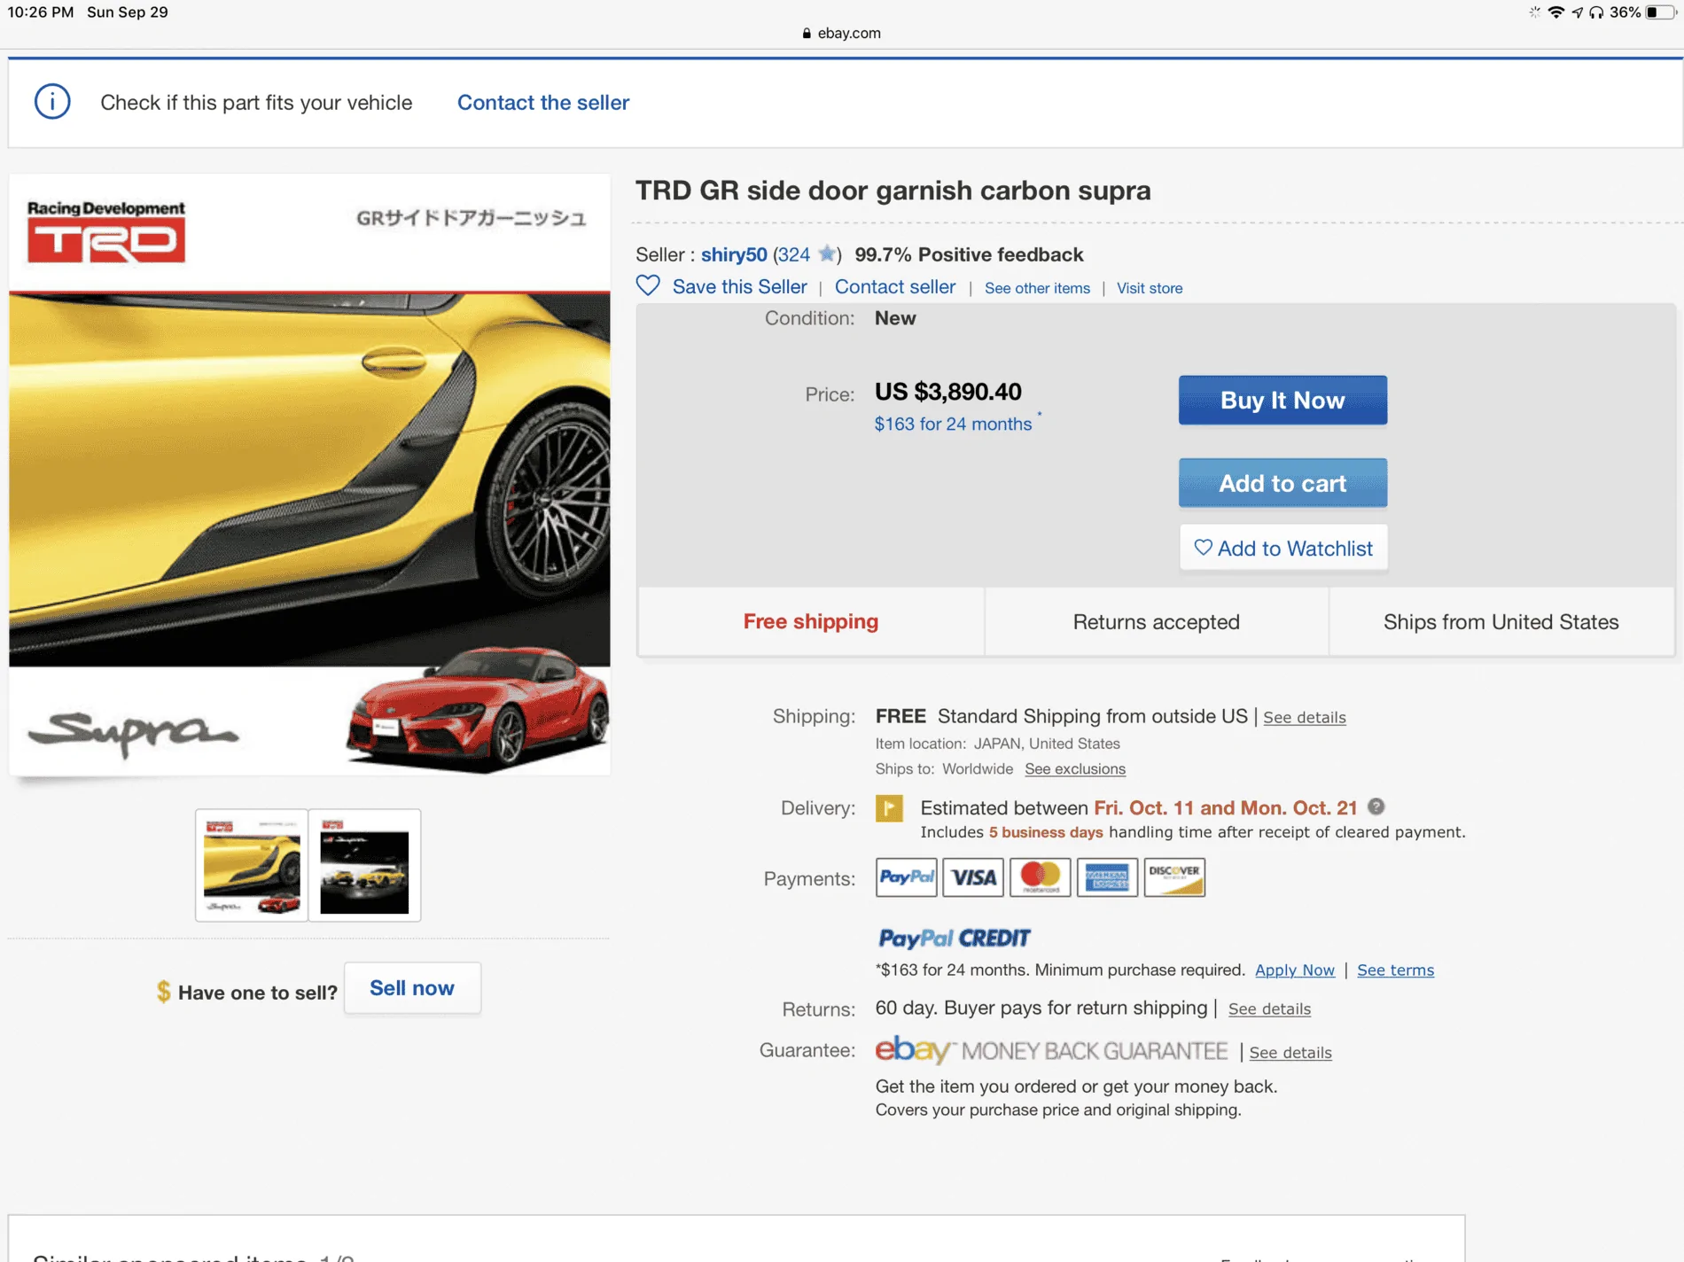Image resolution: width=1684 pixels, height=1262 pixels.
Task: Click Contact the seller link in fit banner
Action: [x=543, y=103]
